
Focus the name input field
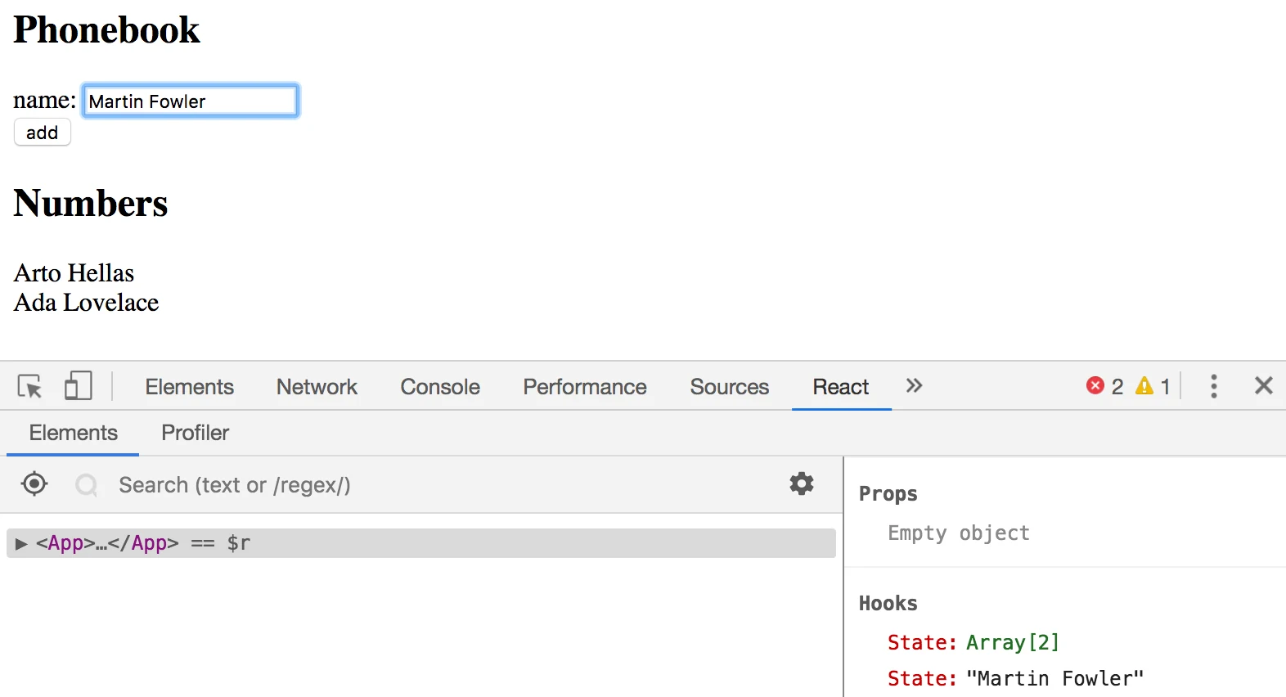[x=191, y=101]
